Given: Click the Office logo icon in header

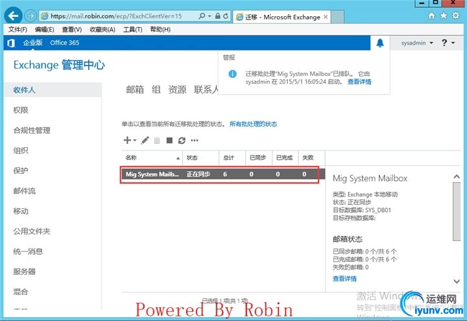Looking at the screenshot, I should 11,43.
